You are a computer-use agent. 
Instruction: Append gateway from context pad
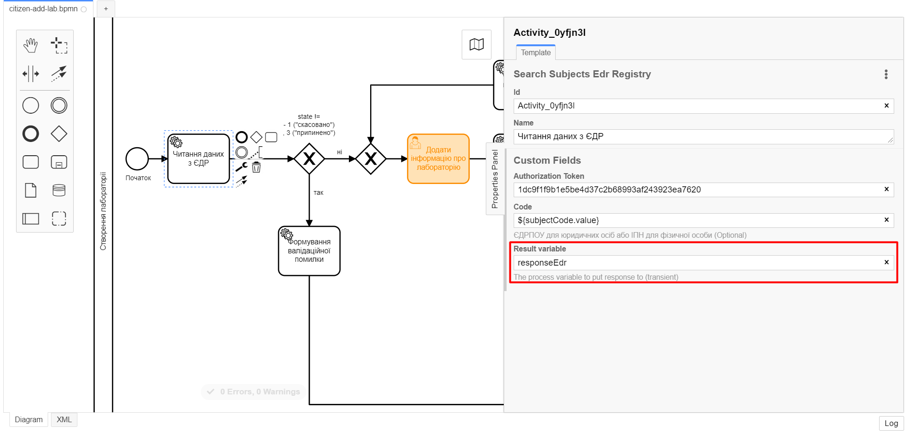[x=256, y=137]
